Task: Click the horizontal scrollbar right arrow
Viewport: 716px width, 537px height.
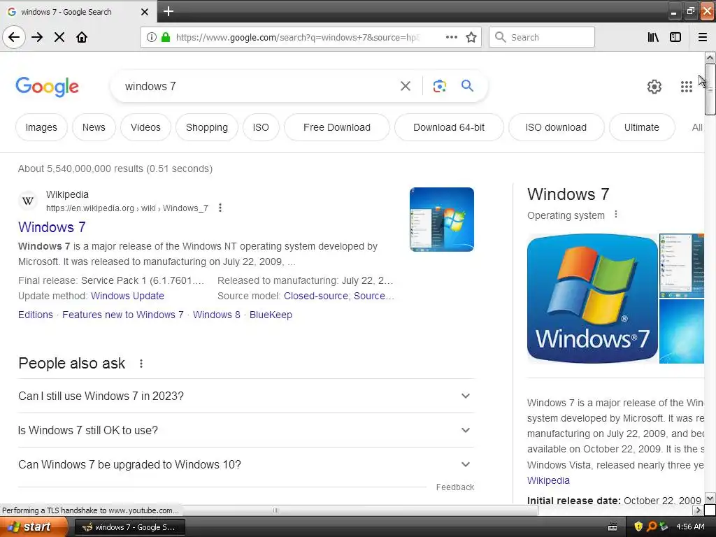Action: pos(698,510)
